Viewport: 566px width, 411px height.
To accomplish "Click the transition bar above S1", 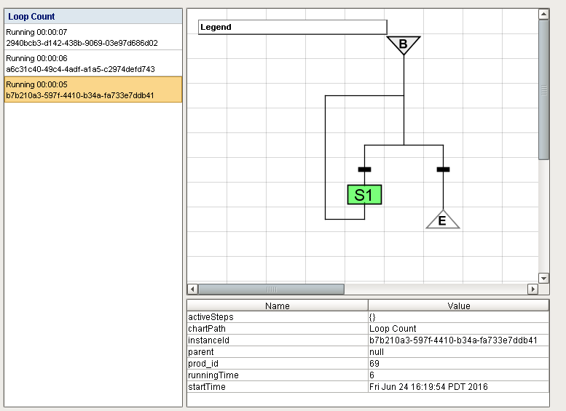I will (x=364, y=169).
